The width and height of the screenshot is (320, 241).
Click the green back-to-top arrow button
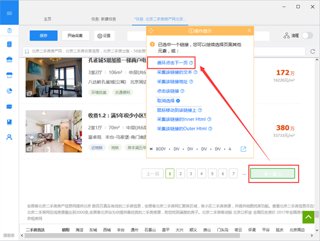(x=308, y=217)
